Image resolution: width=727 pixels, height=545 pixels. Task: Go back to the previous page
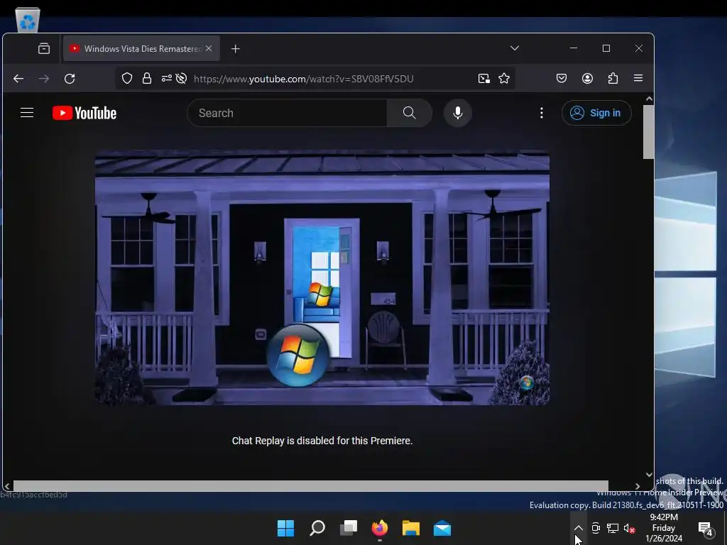18,79
